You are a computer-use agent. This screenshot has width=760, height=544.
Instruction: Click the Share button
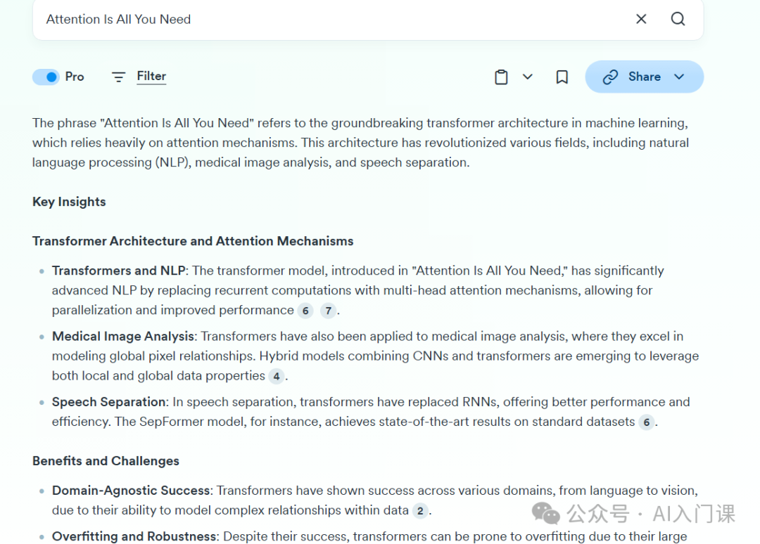pyautogui.click(x=644, y=77)
